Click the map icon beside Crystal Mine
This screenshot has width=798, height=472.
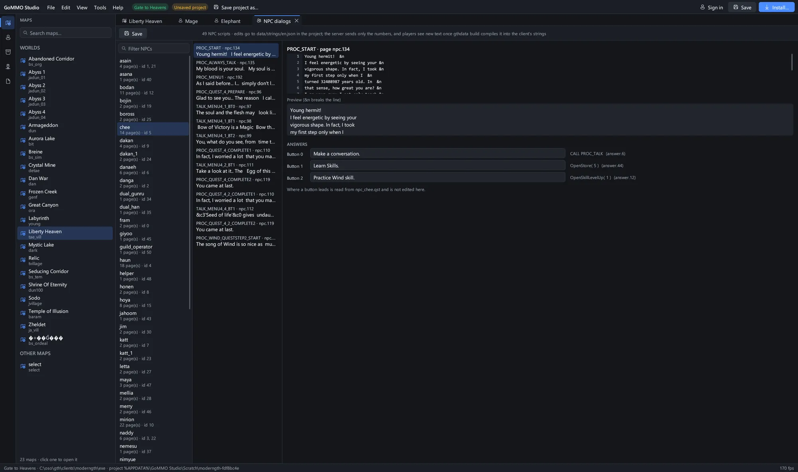tap(23, 167)
